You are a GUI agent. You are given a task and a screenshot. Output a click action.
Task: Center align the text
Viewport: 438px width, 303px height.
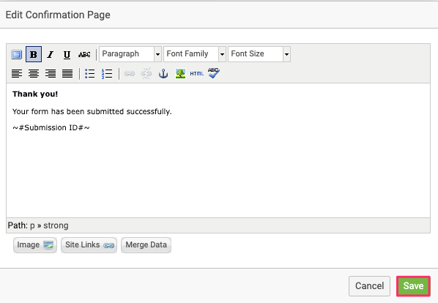(x=34, y=74)
